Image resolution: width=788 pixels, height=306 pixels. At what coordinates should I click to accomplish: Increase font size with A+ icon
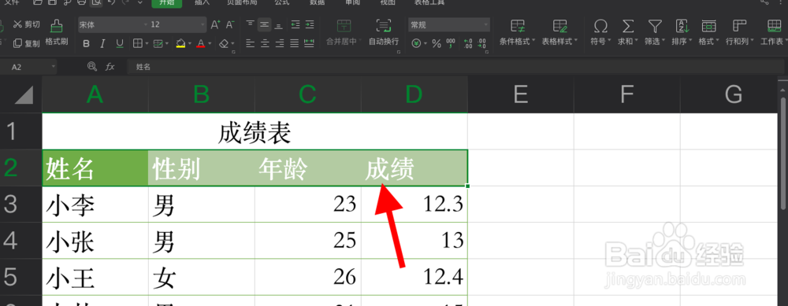coord(216,24)
